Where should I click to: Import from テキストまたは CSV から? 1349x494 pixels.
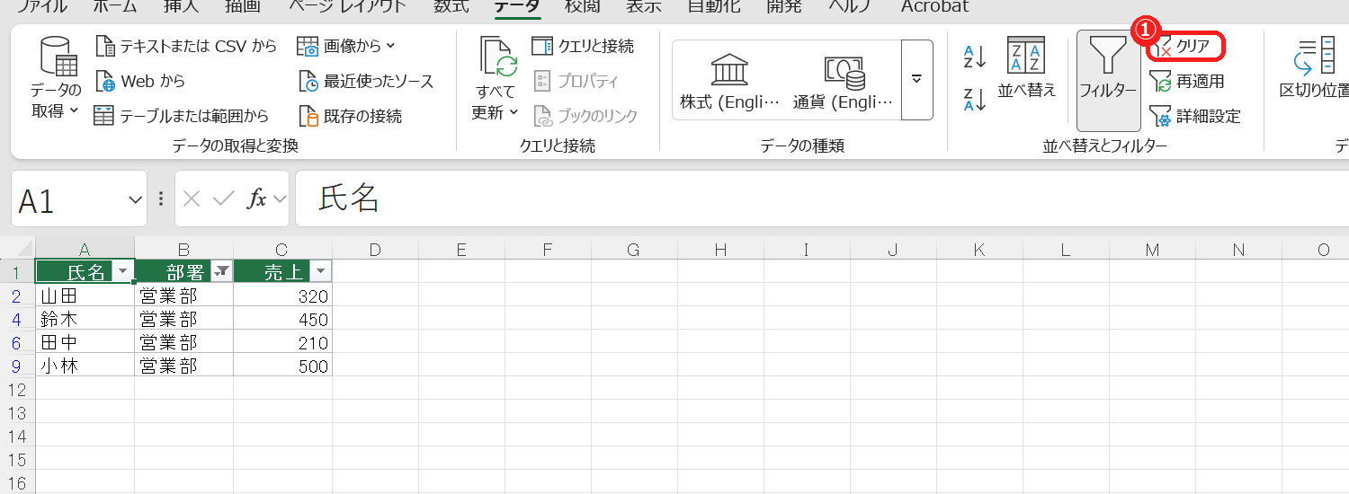[185, 46]
